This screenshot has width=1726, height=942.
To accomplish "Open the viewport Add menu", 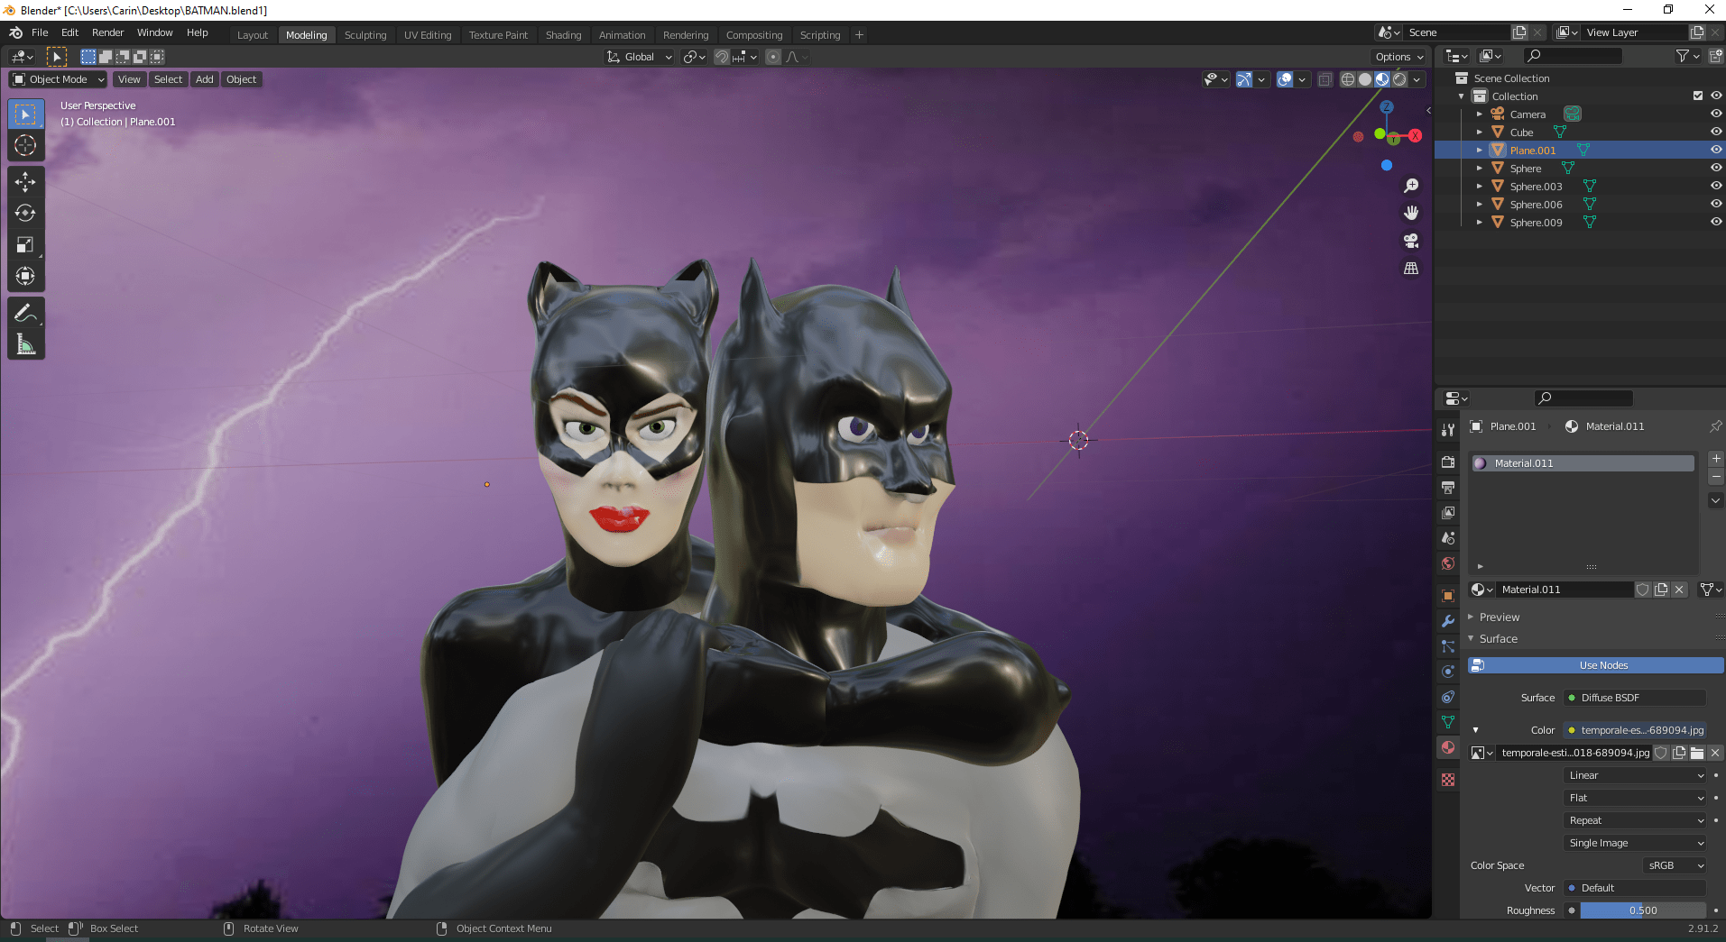I will pos(205,79).
